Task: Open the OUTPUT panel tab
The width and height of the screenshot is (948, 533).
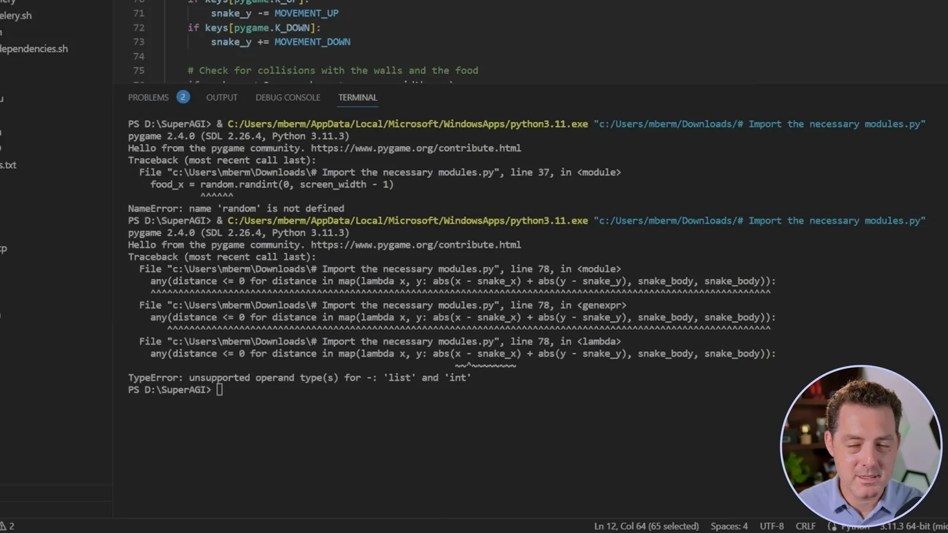Action: pos(222,97)
